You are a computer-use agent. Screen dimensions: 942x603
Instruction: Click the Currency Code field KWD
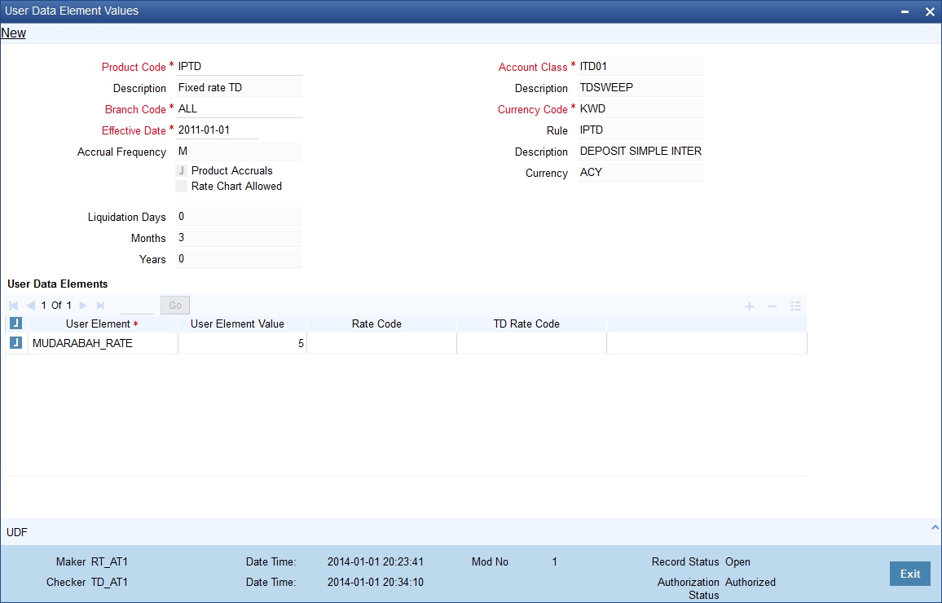click(x=640, y=108)
